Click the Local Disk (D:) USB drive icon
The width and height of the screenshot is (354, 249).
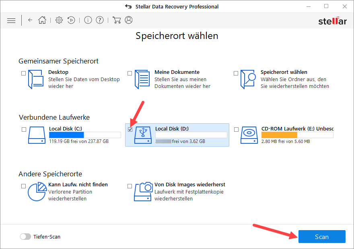point(143,135)
